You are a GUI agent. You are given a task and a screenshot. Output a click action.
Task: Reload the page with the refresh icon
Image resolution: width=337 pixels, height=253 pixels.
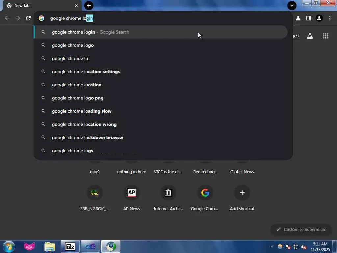(x=28, y=18)
